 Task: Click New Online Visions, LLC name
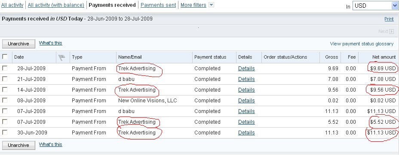[x=147, y=101]
